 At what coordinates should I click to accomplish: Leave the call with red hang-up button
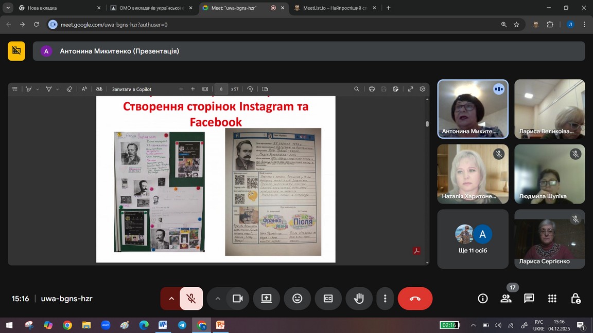coord(415,299)
